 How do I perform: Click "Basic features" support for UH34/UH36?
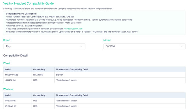pos(120,80)
